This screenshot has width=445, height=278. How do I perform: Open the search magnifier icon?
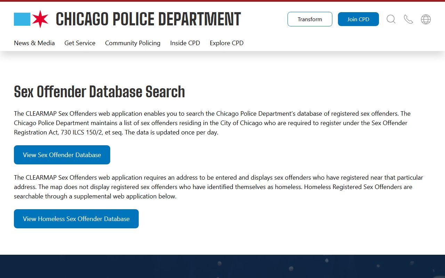click(391, 19)
